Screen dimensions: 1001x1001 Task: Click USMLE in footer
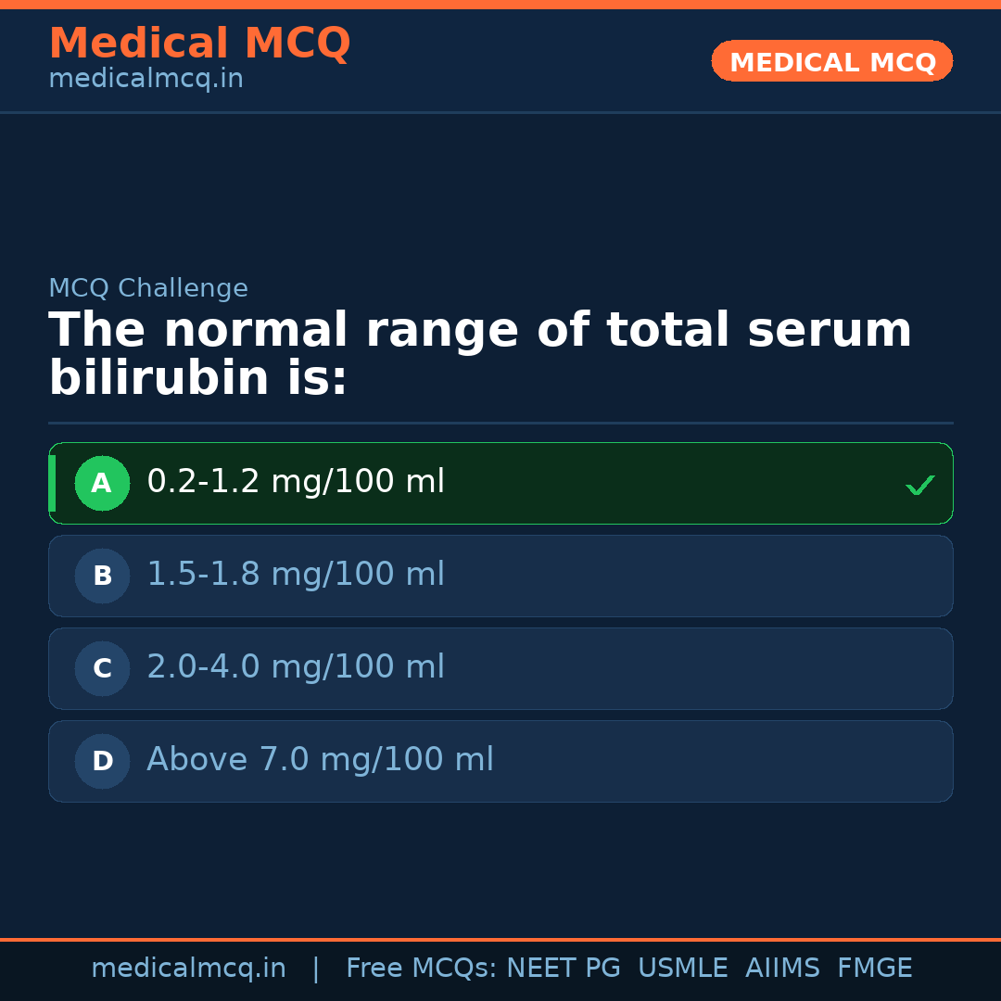click(682, 969)
